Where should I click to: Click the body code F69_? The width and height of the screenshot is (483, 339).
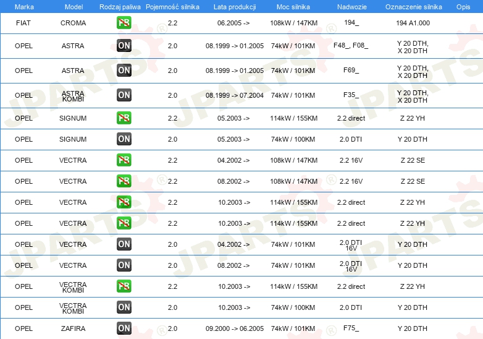point(351,70)
